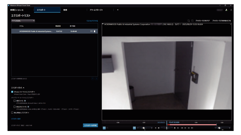The width and height of the screenshot is (241, 135).
Task: Click the create export button
Action: tap(91, 126)
